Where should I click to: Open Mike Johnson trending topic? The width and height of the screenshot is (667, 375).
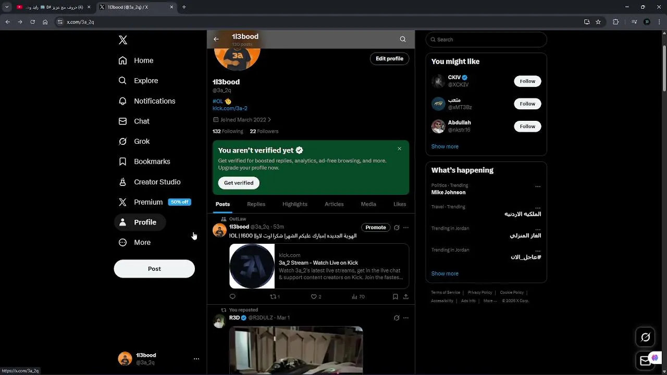click(x=449, y=192)
